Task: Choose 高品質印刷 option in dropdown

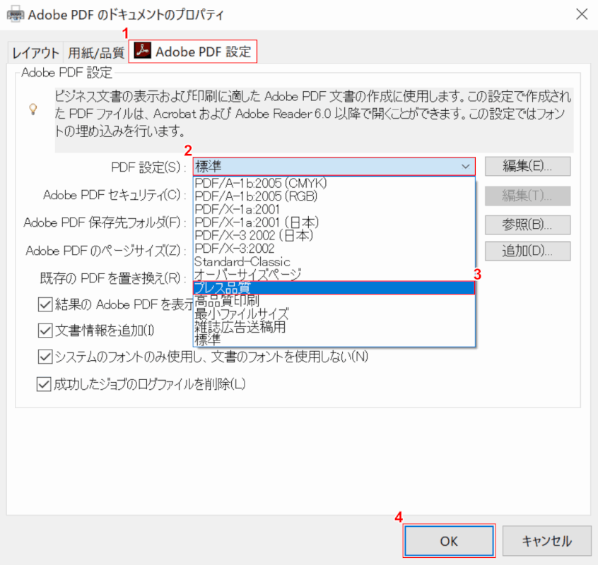Action: [334, 301]
